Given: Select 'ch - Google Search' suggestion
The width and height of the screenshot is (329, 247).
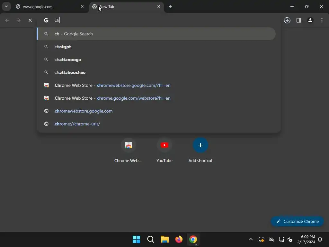Looking at the screenshot, I should (156, 34).
